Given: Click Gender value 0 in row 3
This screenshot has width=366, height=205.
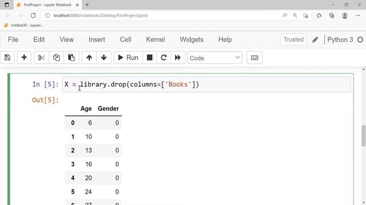Looking at the screenshot, I should click(x=117, y=165).
